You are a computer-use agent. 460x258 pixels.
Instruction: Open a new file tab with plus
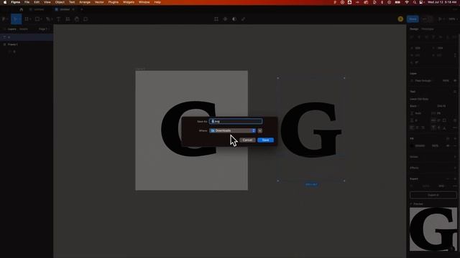[x=81, y=9]
